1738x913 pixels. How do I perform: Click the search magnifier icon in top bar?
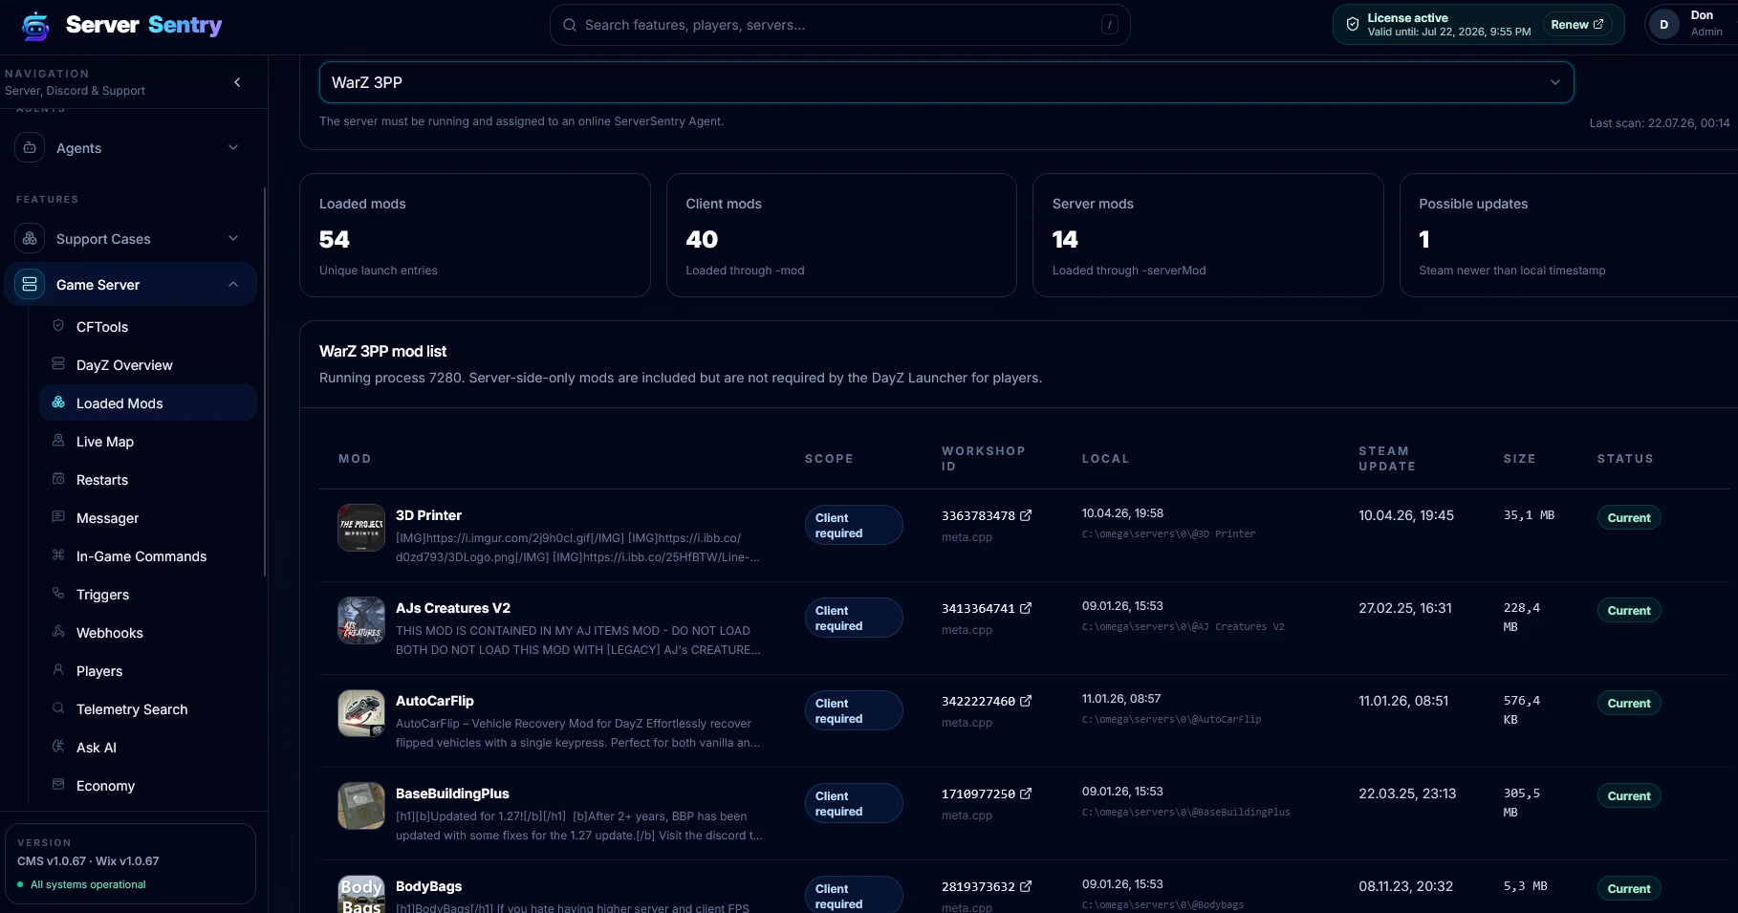pos(570,25)
